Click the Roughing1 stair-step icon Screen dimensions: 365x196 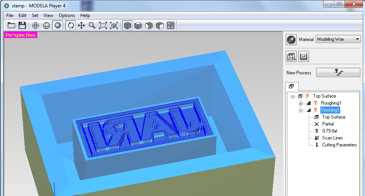[309, 103]
